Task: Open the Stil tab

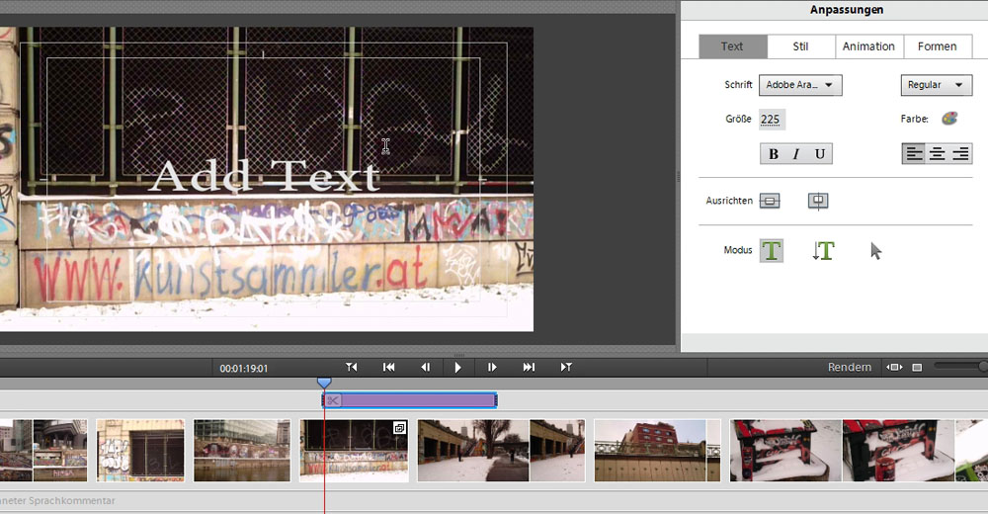Action: click(x=801, y=46)
